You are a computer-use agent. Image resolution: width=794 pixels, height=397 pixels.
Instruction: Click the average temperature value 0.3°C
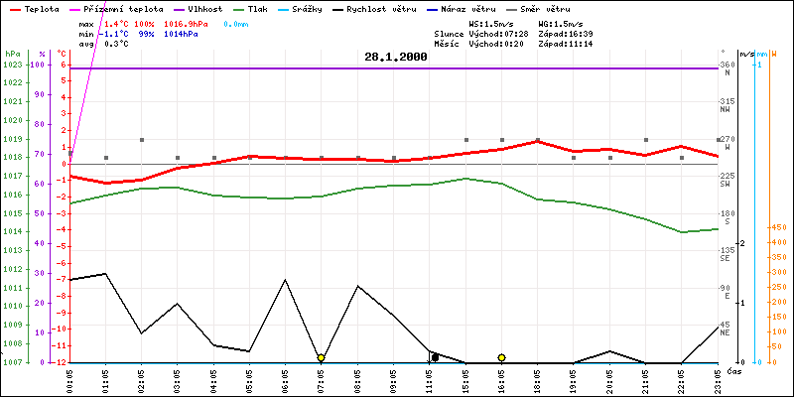click(x=116, y=44)
